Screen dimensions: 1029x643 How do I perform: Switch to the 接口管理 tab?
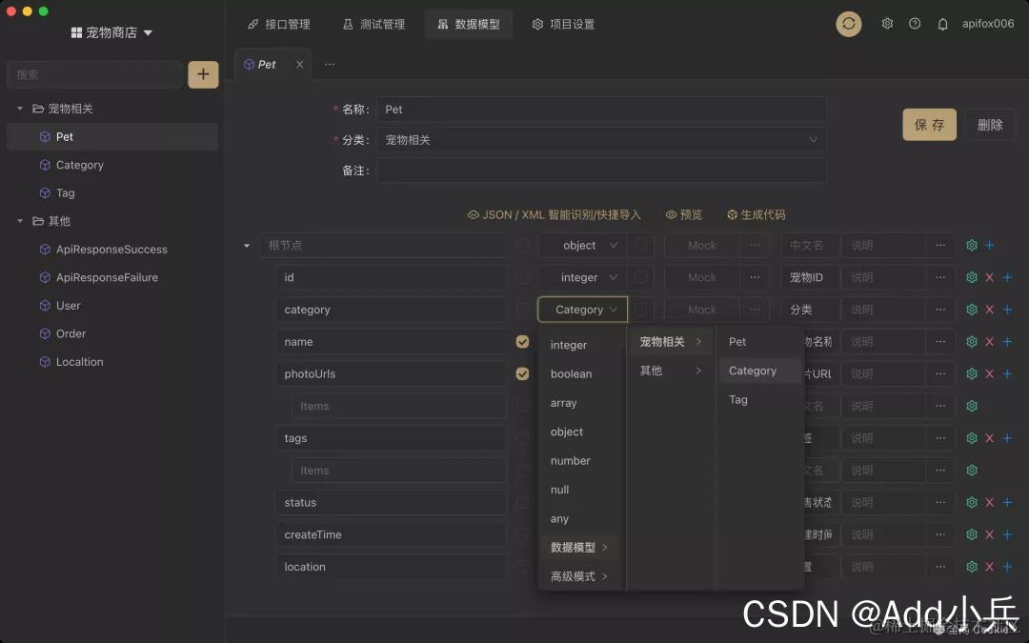tap(279, 24)
